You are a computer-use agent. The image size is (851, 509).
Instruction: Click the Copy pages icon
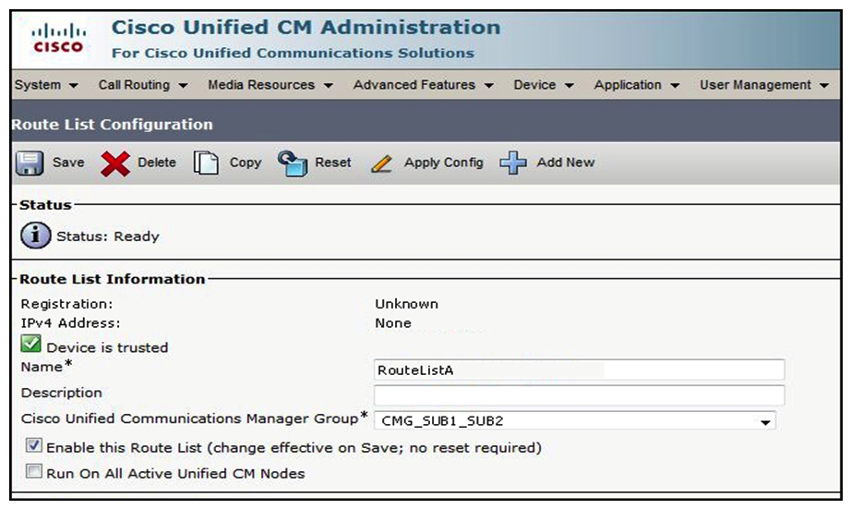(206, 163)
